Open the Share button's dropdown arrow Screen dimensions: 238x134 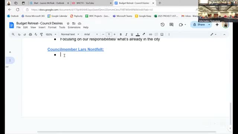[x=209, y=25]
